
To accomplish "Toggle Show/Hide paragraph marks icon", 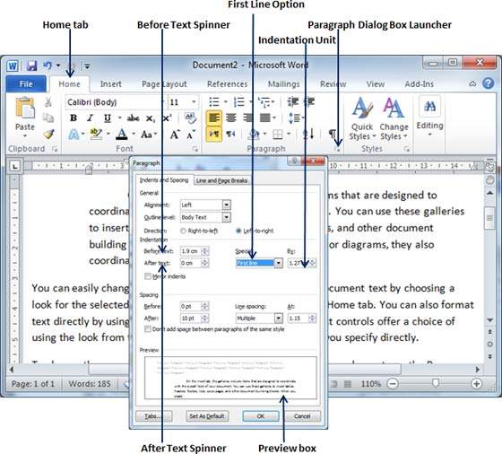I will [333, 134].
